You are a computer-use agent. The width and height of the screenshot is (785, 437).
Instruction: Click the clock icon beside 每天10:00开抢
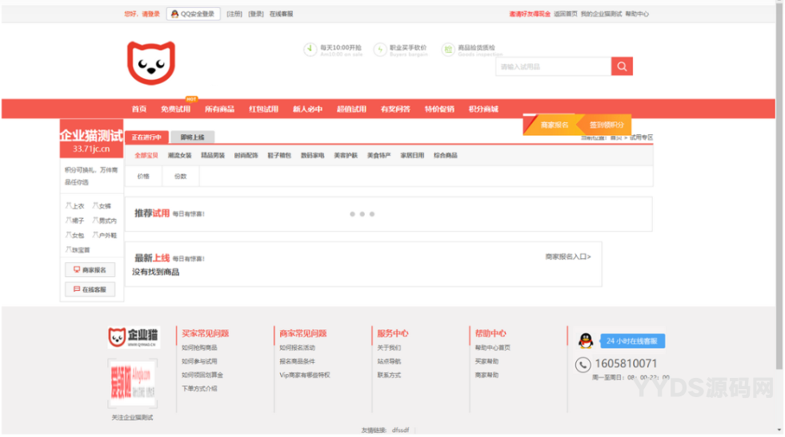click(310, 50)
